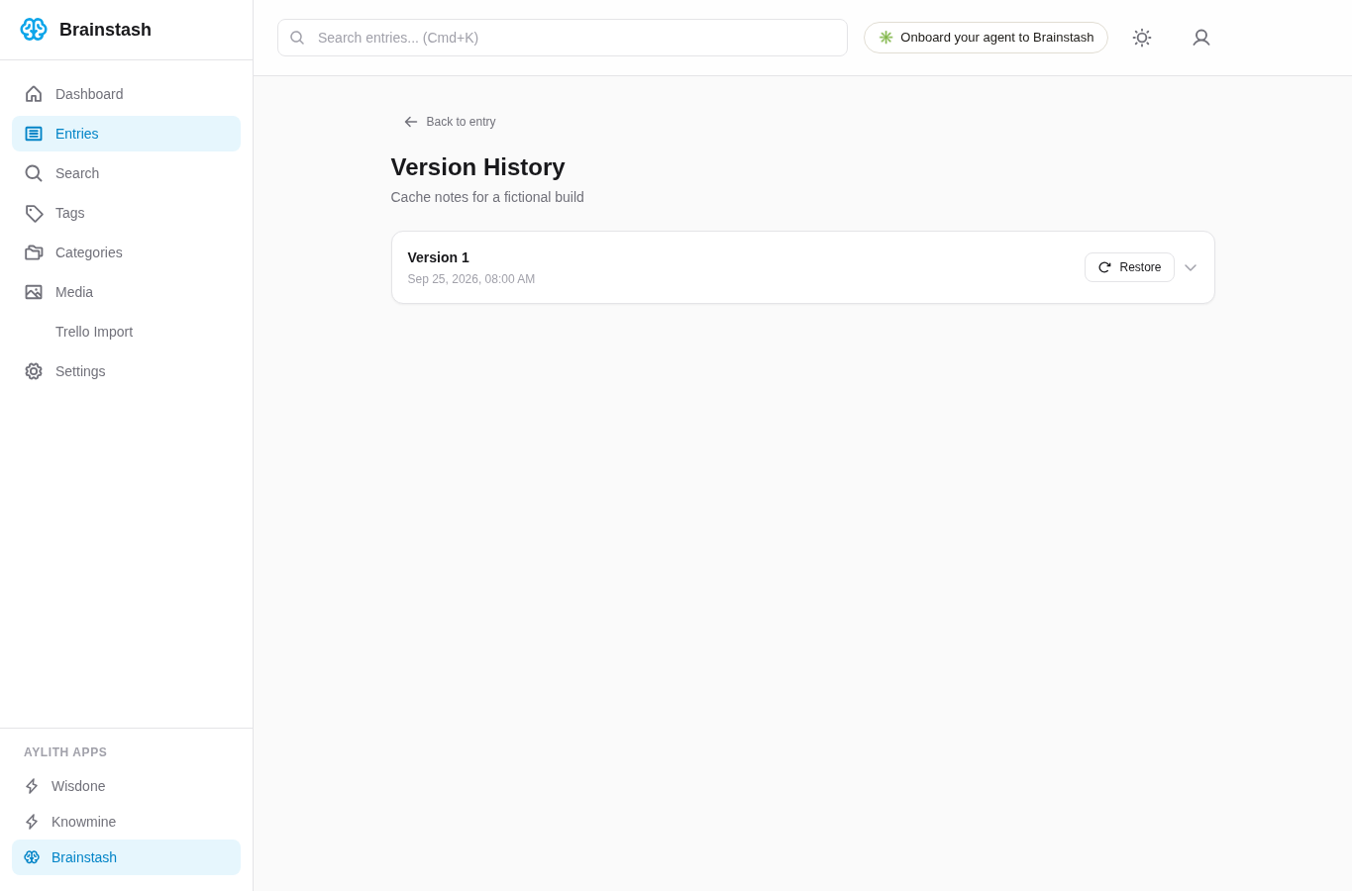Click the Media image icon
1352x891 pixels.
pyautogui.click(x=34, y=292)
